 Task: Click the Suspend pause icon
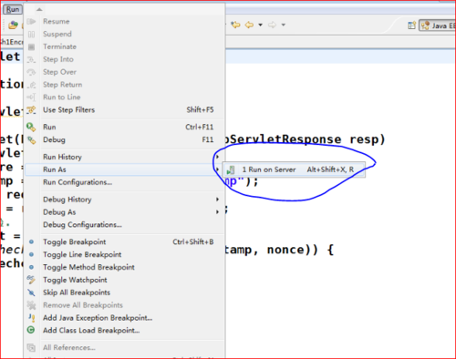[x=31, y=35]
